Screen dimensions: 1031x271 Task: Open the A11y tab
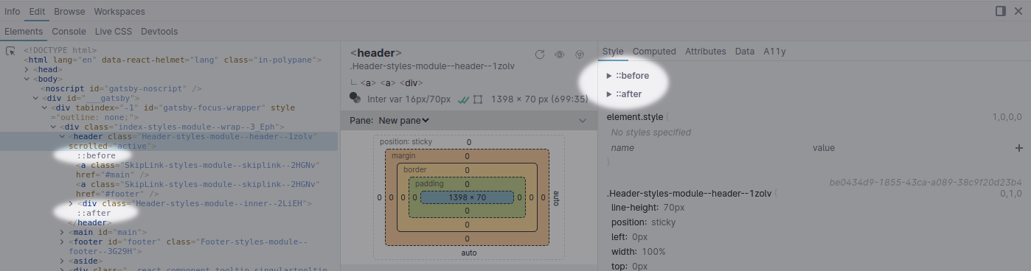pos(774,52)
